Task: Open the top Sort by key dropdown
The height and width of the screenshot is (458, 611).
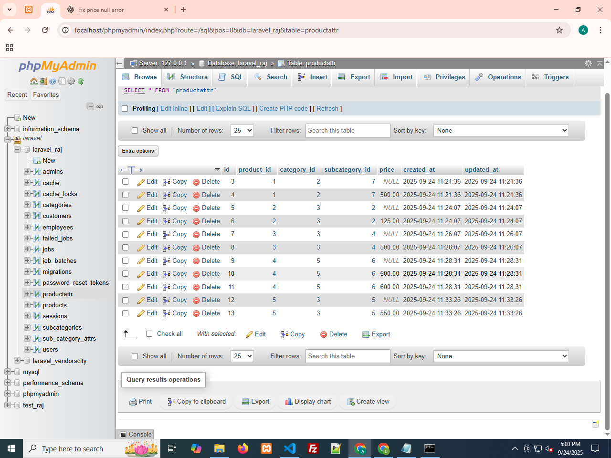Action: click(x=501, y=131)
